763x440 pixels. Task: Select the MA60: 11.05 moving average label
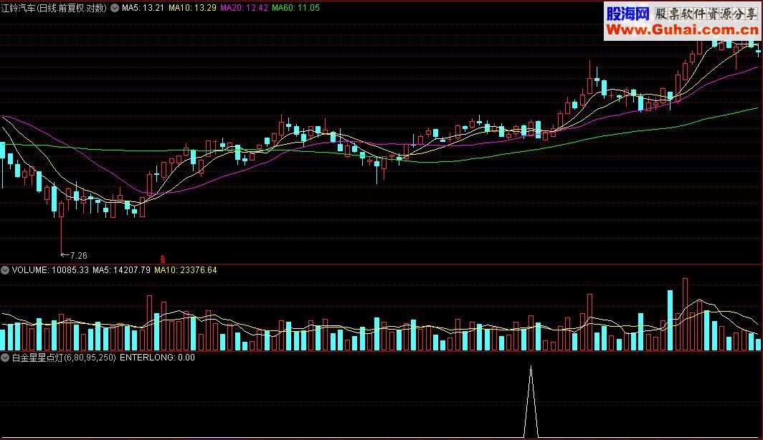(x=295, y=8)
